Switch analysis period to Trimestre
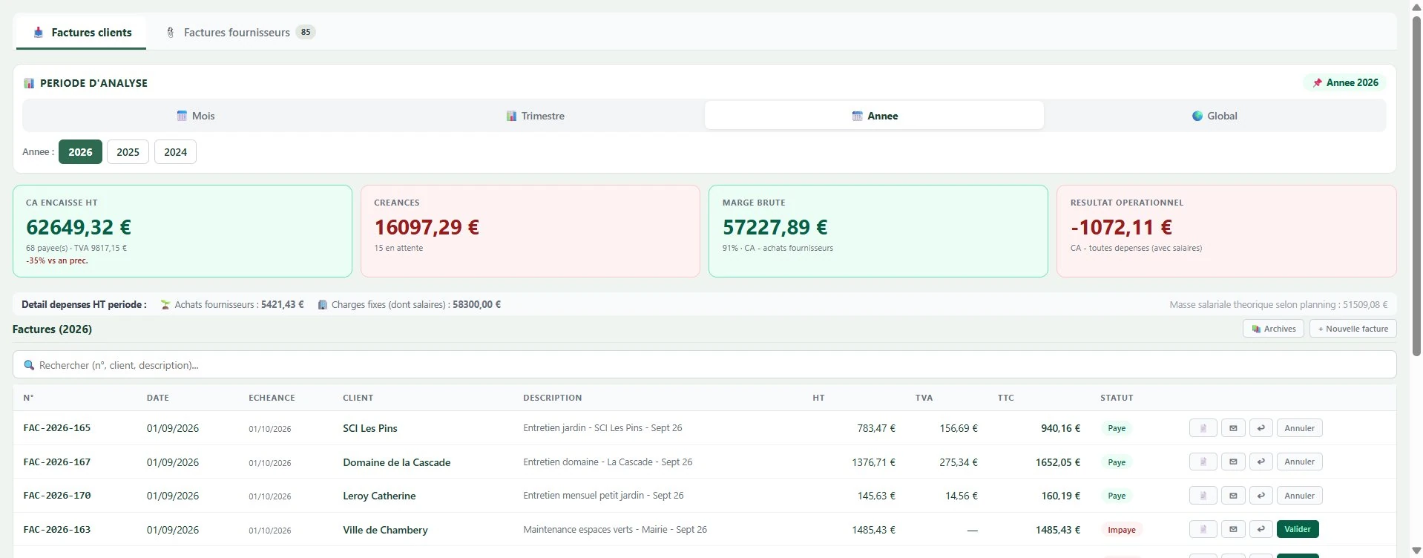Viewport: 1423px width, 558px height. coord(535,116)
